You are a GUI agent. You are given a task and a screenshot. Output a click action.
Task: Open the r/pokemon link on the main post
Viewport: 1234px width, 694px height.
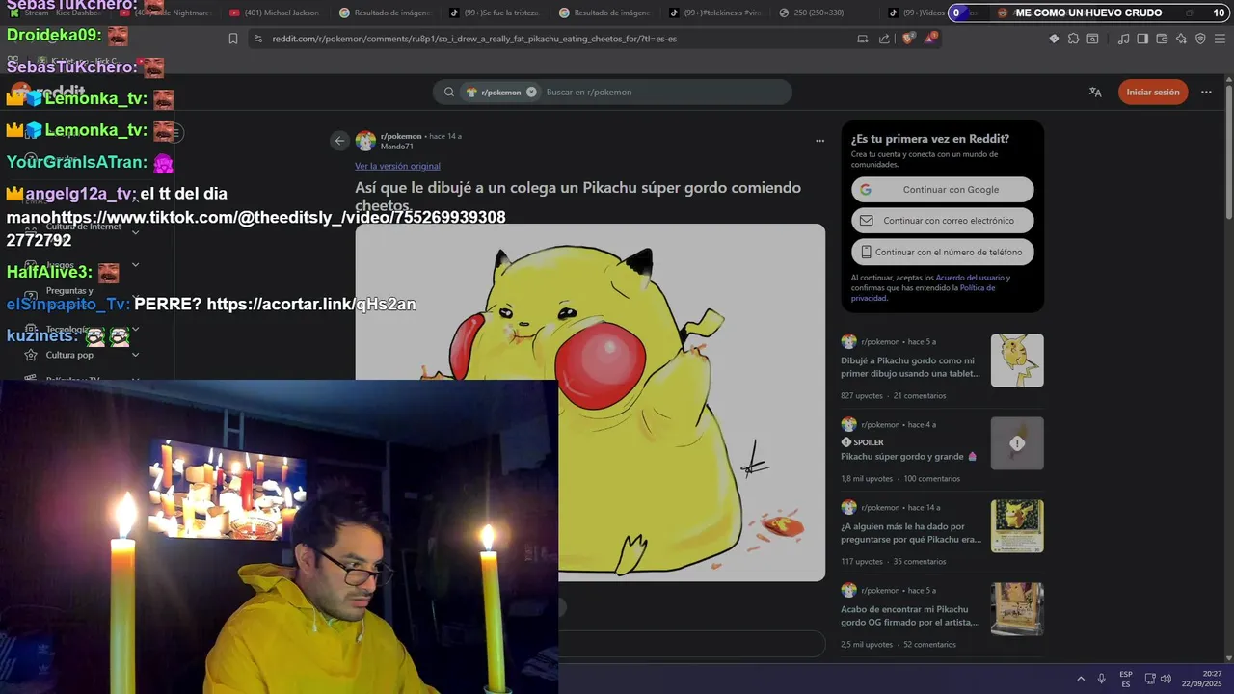pyautogui.click(x=401, y=136)
